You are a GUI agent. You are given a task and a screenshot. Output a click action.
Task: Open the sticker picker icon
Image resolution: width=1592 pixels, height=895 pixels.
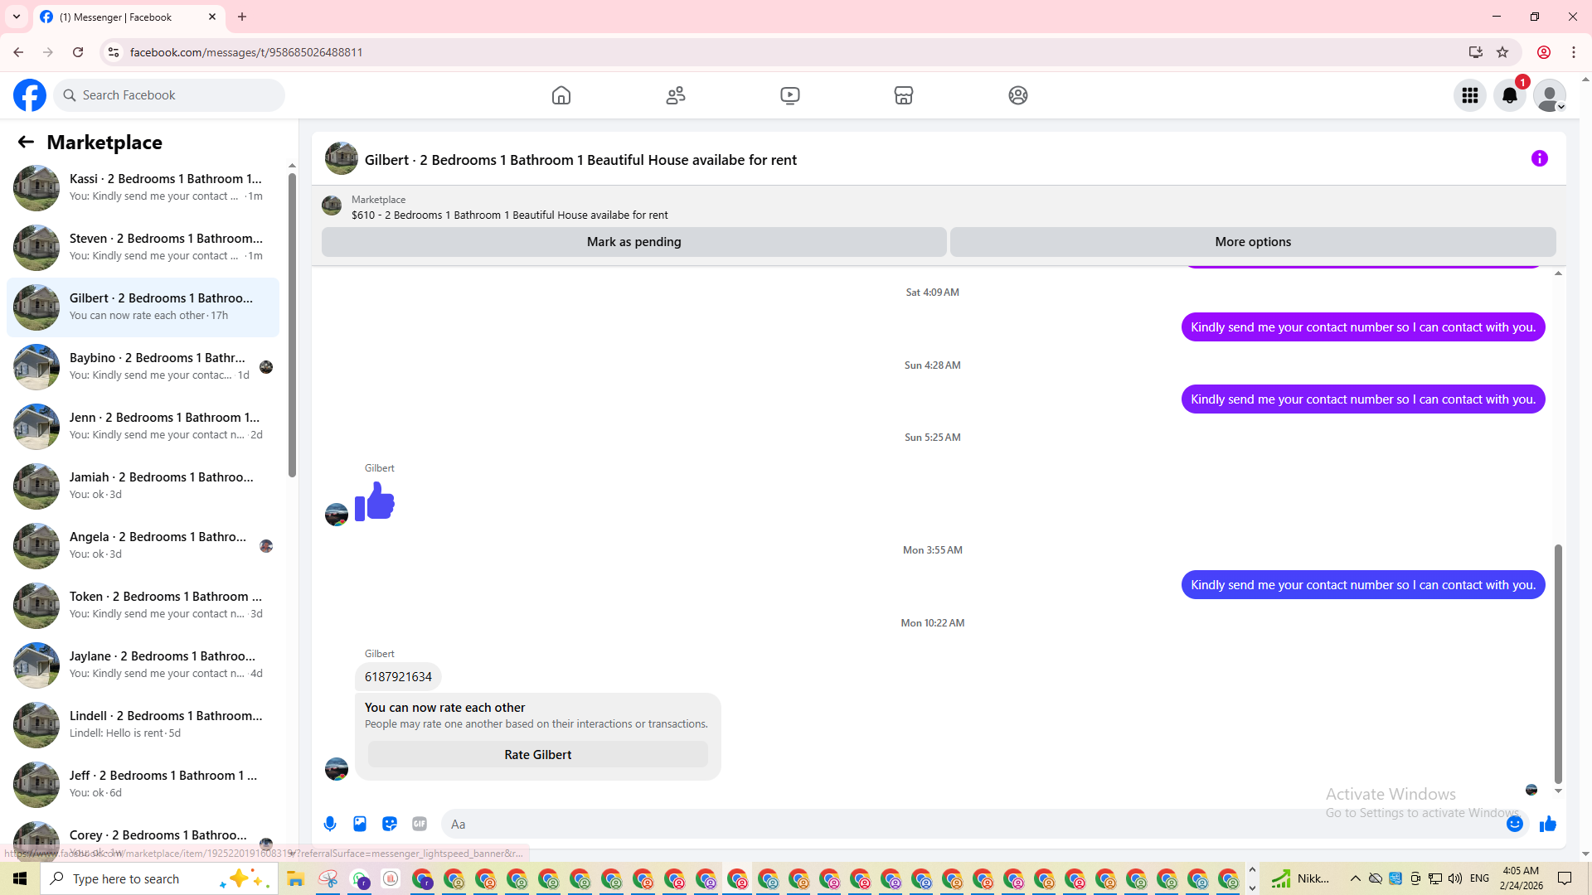click(x=390, y=824)
